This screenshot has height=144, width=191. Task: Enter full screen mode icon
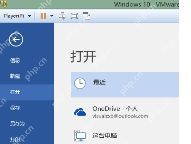click(74, 16)
